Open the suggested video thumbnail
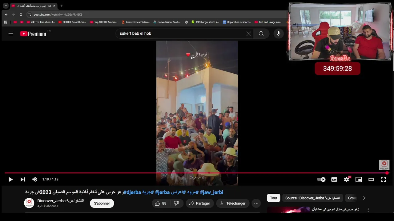Image resolution: width=394 pixels, height=221 pixels. 288,210
